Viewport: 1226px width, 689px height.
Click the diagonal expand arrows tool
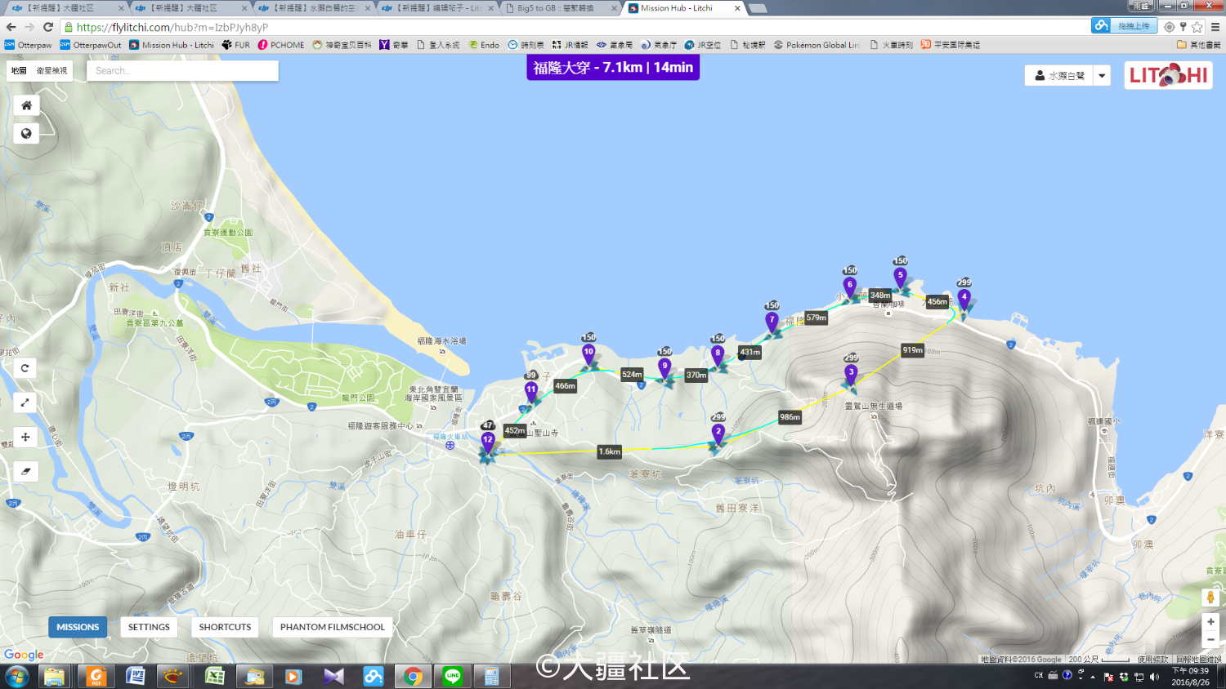point(25,402)
